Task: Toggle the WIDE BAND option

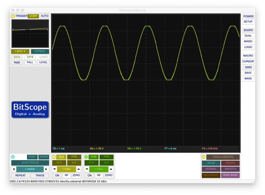Action: pyautogui.click(x=231, y=175)
